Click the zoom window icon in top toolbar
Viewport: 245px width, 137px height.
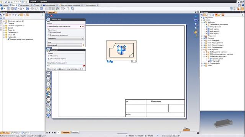point(72,9)
